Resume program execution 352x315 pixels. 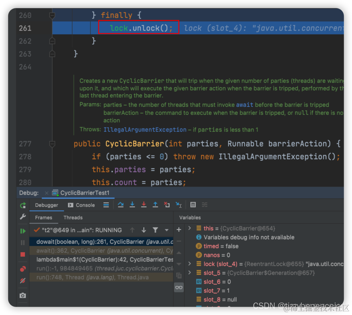click(23, 231)
